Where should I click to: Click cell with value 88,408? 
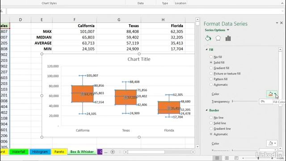[x=119, y=31]
